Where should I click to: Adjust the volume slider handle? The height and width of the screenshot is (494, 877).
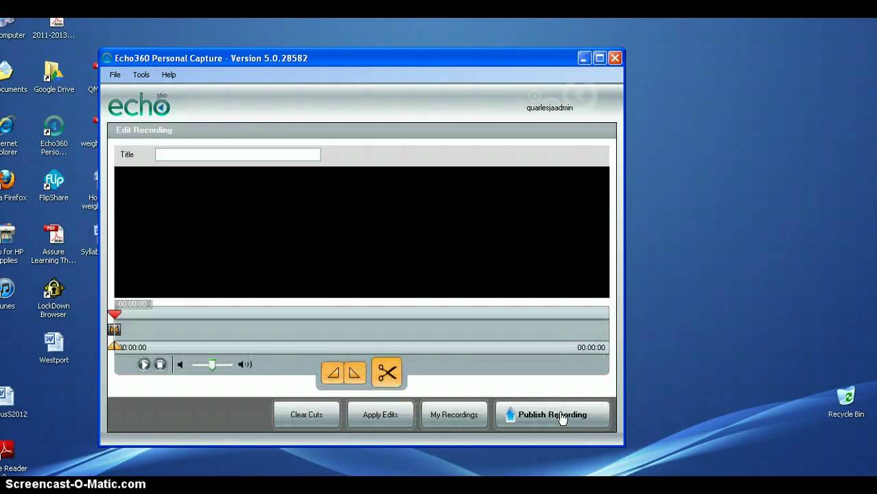(x=212, y=364)
